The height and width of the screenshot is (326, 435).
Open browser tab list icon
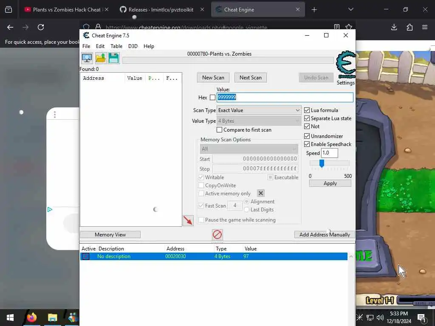point(8,9)
